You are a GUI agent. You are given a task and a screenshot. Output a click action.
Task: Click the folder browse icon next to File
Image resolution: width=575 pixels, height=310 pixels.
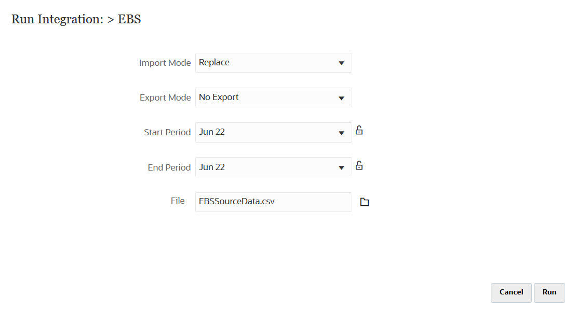(365, 202)
